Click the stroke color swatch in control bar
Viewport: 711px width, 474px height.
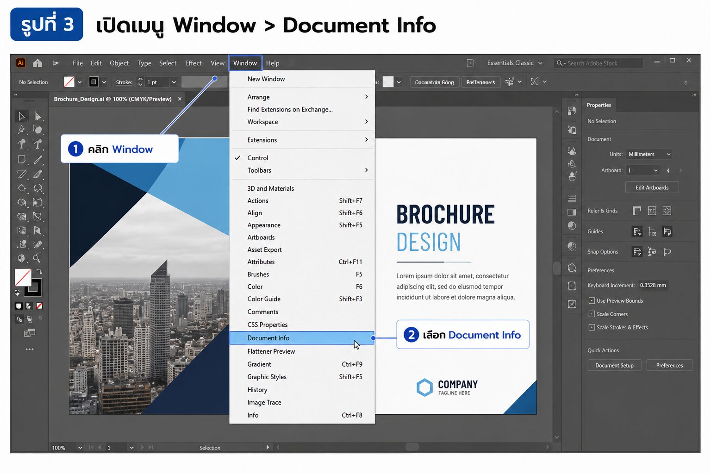coord(94,82)
